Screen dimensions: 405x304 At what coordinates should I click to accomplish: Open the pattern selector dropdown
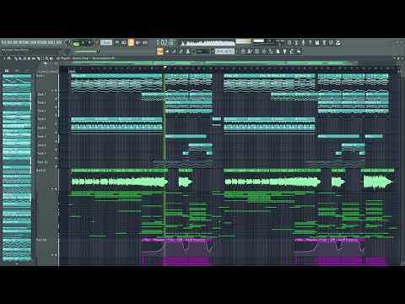pos(224,52)
